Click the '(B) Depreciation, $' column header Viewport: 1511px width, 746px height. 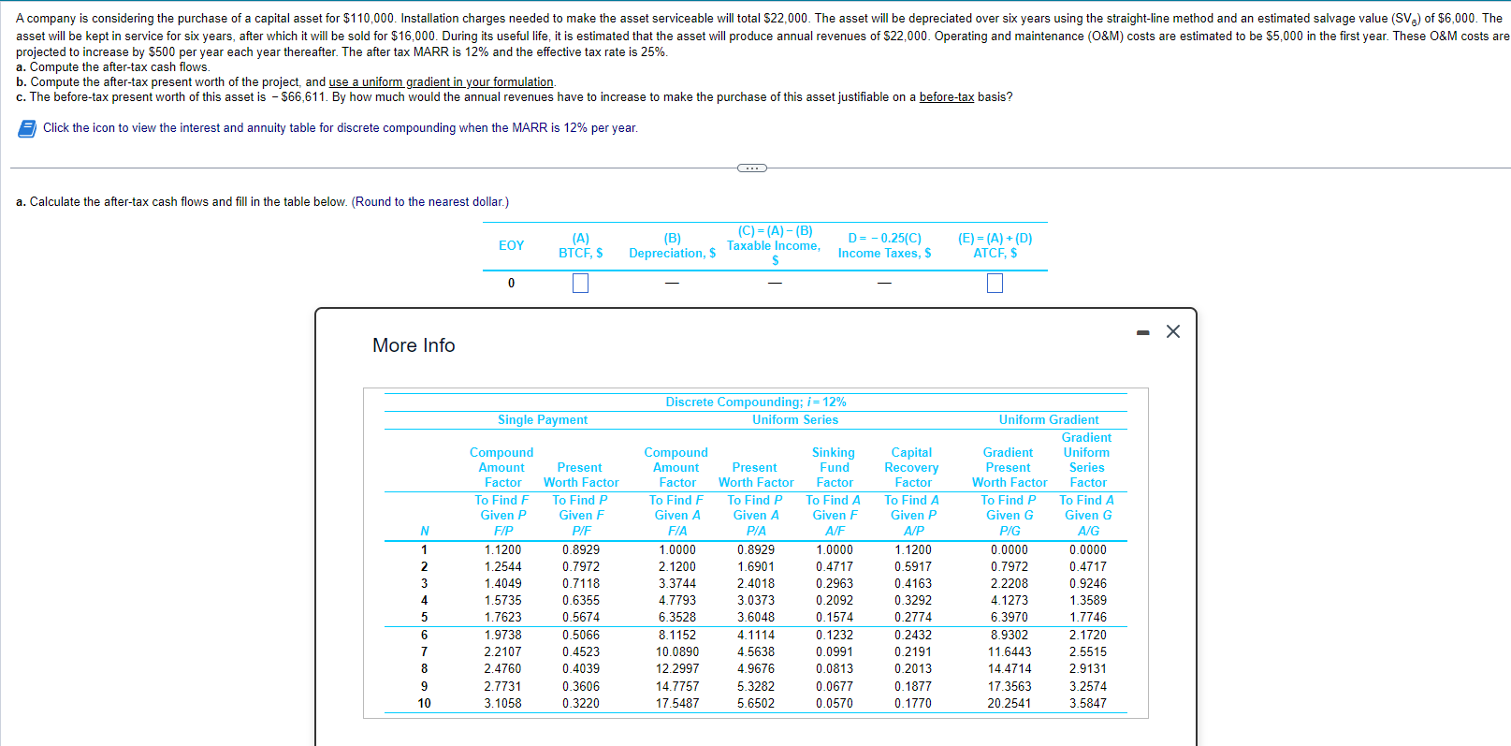click(x=673, y=245)
